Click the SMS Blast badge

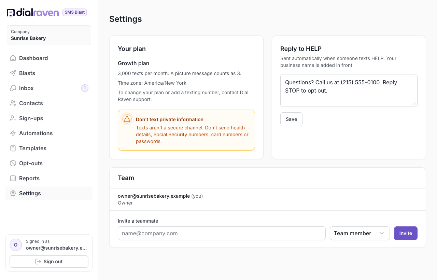[x=74, y=12]
